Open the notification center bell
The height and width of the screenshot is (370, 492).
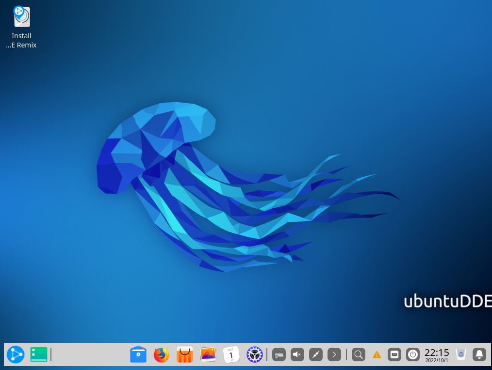click(479, 355)
